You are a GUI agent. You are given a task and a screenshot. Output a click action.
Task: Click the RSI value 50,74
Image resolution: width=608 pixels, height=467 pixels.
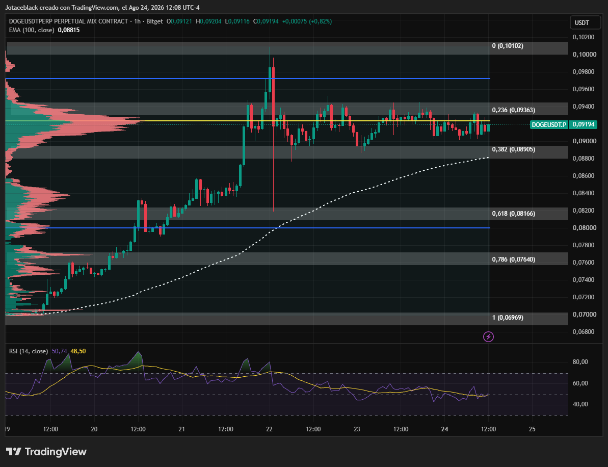pyautogui.click(x=59, y=351)
